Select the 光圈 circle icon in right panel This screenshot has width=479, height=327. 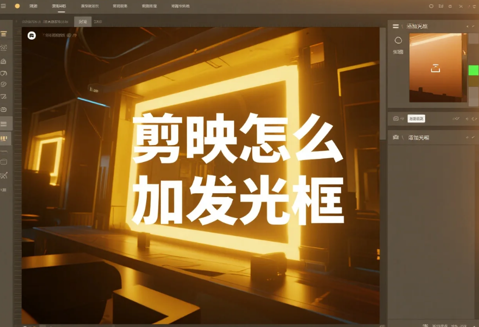pyautogui.click(x=398, y=40)
